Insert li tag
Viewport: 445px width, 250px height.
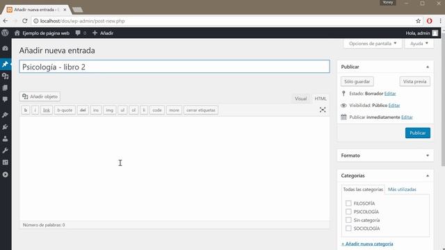(144, 110)
